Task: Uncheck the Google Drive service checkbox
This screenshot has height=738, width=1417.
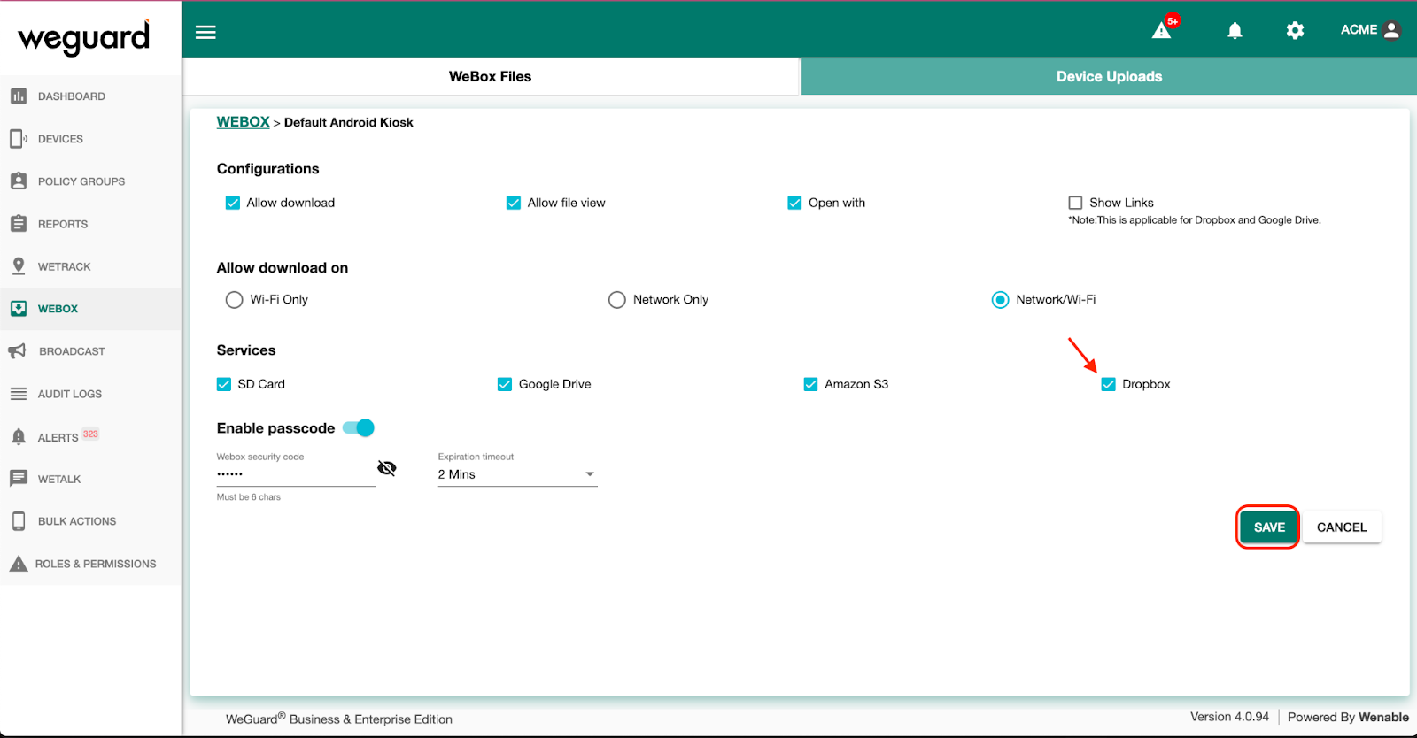Action: (x=505, y=384)
